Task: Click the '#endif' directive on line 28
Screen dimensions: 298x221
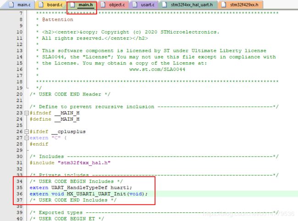Action: (x=39, y=144)
